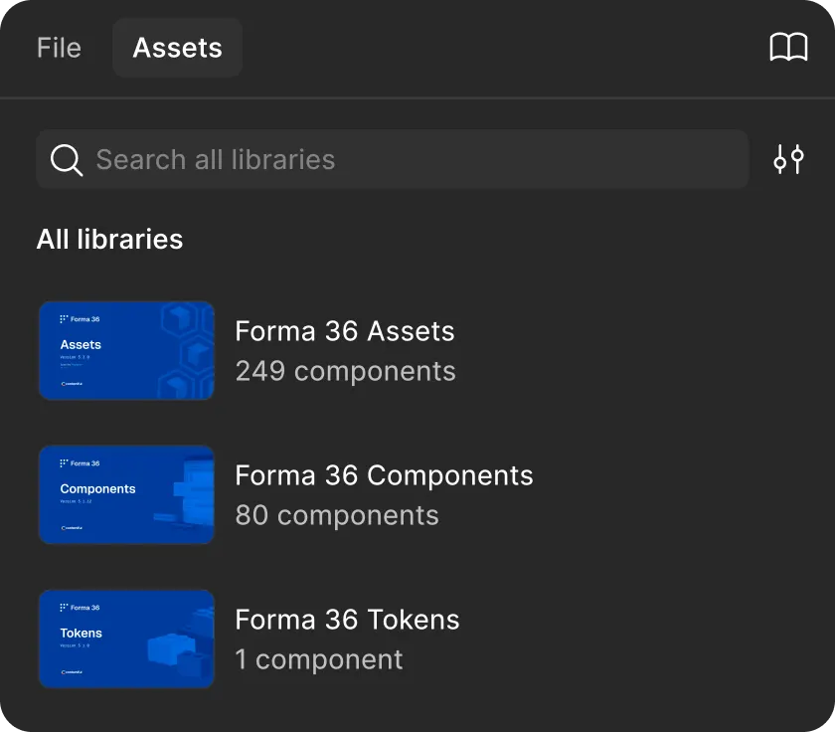This screenshot has width=835, height=732.
Task: Click the Forma 36 Assets thumbnail
Action: pos(126,350)
